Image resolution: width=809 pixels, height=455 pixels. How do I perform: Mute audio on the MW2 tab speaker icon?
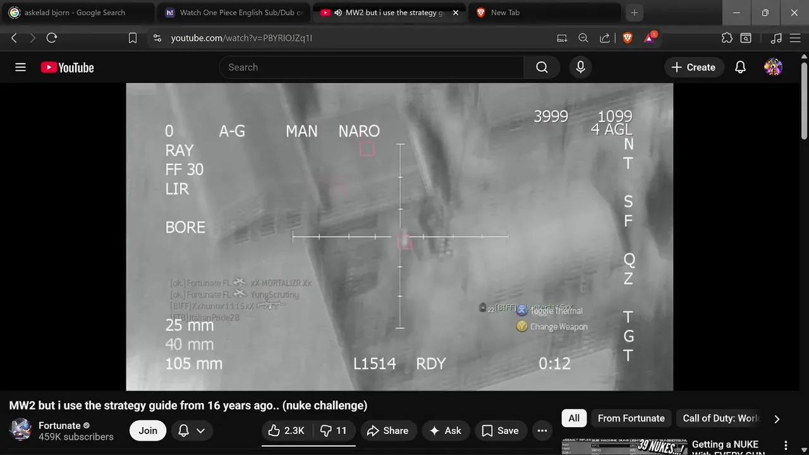click(338, 13)
